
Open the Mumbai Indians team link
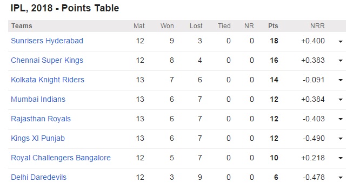[38, 99]
